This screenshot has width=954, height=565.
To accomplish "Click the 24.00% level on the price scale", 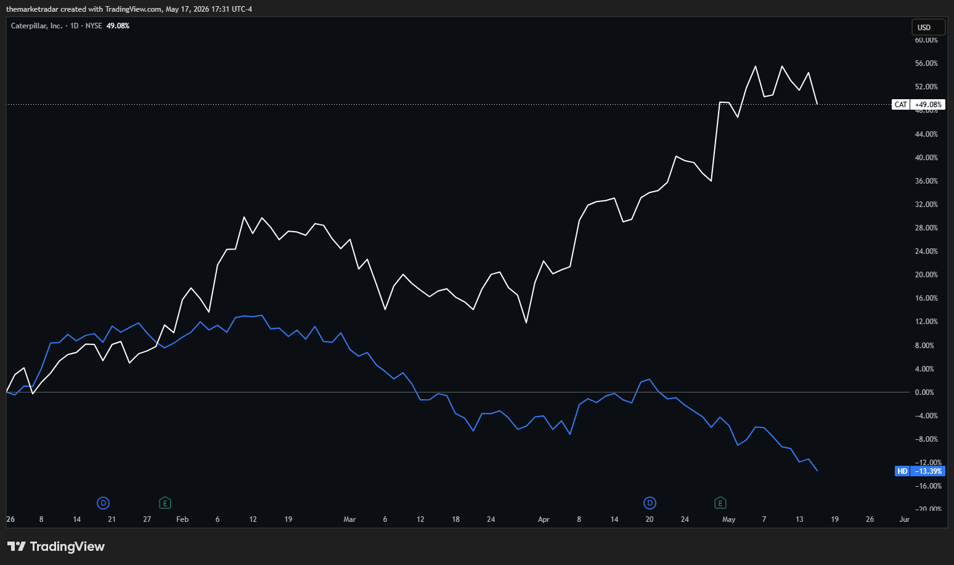I will [926, 251].
